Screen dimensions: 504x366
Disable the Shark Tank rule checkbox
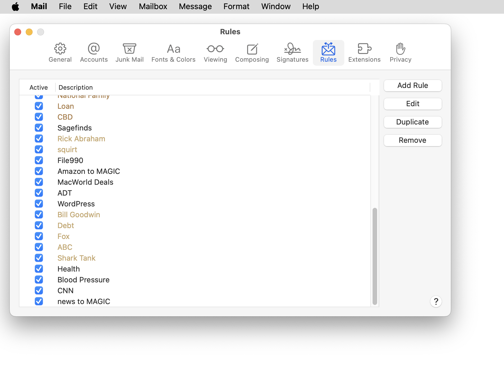[39, 258]
